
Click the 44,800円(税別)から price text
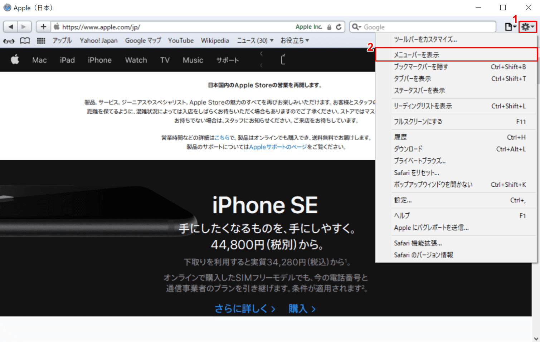(x=267, y=245)
